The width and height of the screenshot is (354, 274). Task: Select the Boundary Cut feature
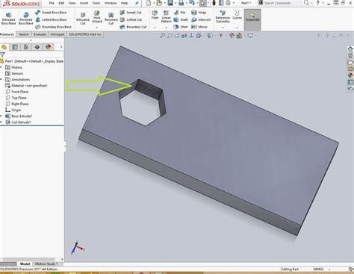[133, 27]
